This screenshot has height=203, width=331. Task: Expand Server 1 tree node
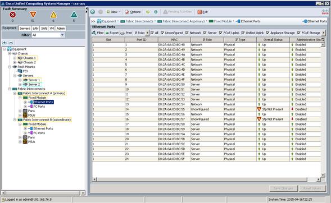(x=20, y=80)
